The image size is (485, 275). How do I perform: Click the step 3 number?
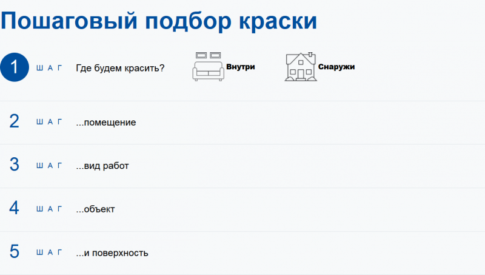click(14, 165)
